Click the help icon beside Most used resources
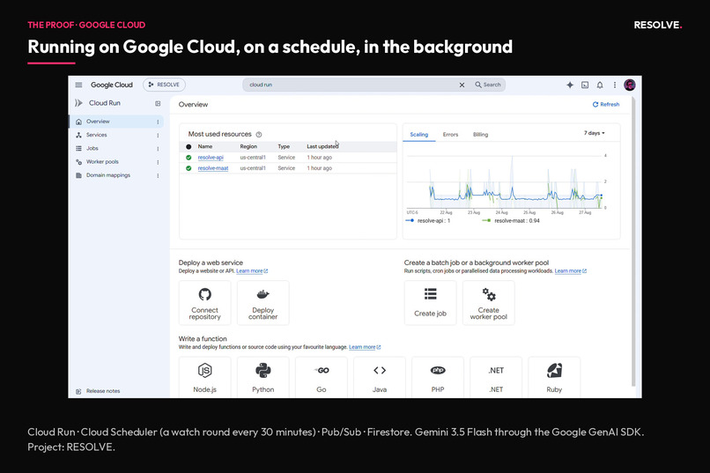Image resolution: width=710 pixels, height=473 pixels. click(x=259, y=135)
